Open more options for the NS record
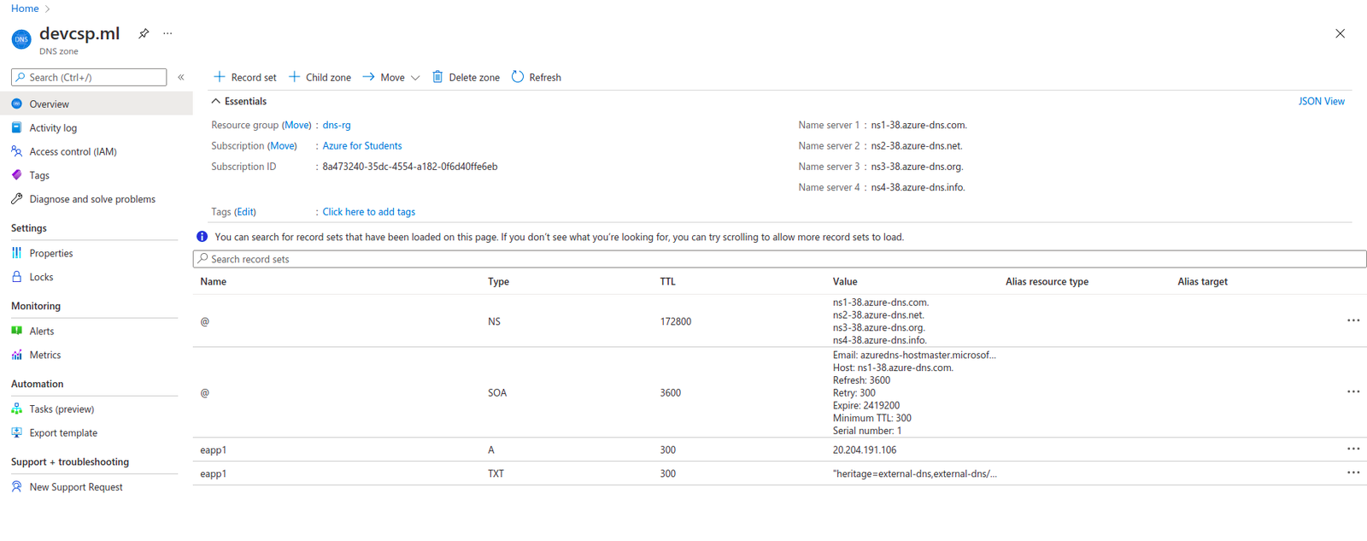The width and height of the screenshot is (1367, 541). (x=1353, y=320)
